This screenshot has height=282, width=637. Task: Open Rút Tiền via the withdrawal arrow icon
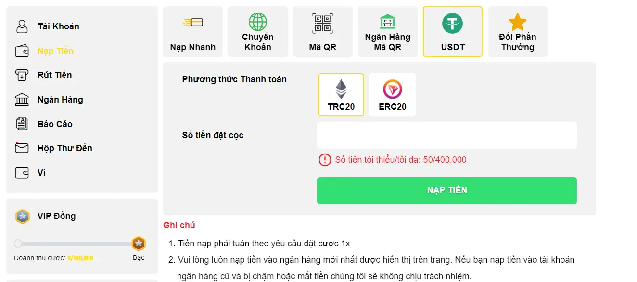(x=22, y=75)
